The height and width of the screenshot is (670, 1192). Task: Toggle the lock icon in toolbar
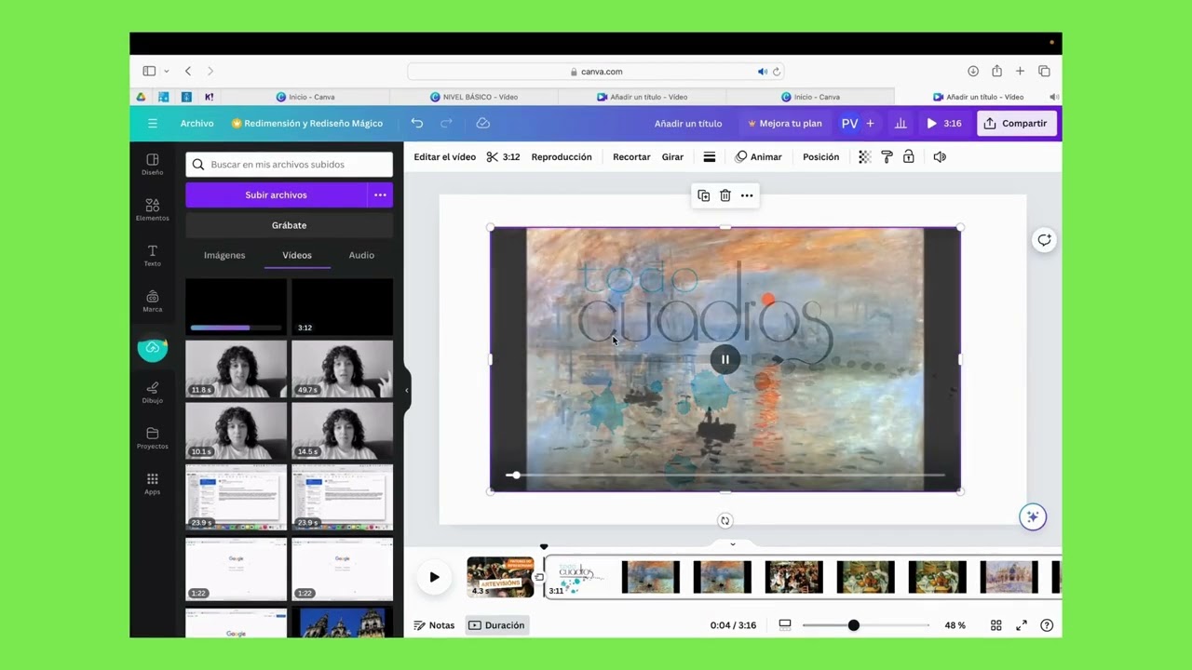909,157
